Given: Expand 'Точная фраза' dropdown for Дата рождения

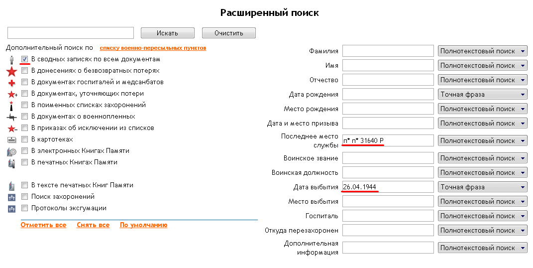Looking at the screenshot, I should click(482, 94).
